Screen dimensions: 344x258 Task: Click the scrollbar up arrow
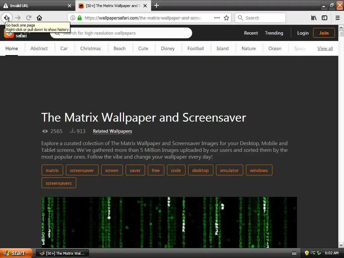[341, 28]
